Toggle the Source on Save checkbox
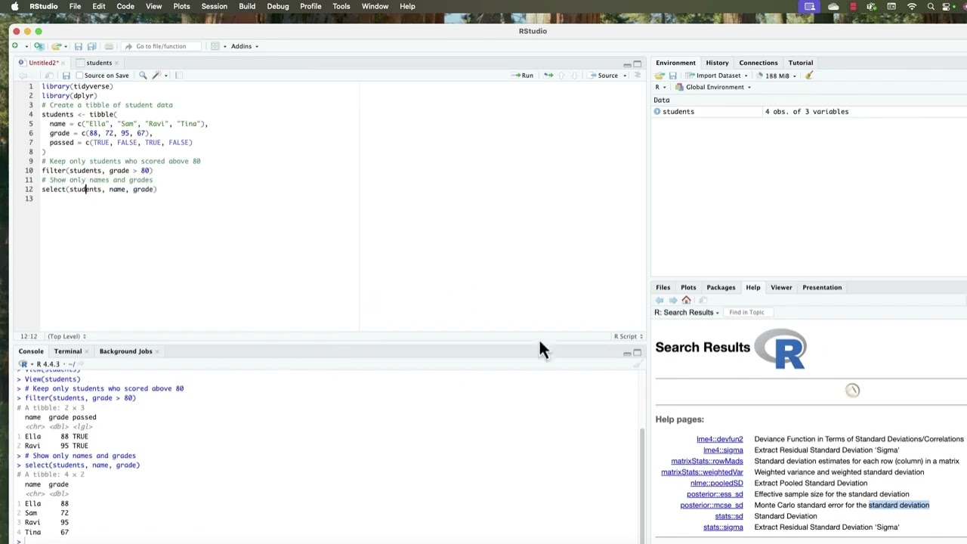967x544 pixels. [x=79, y=76]
